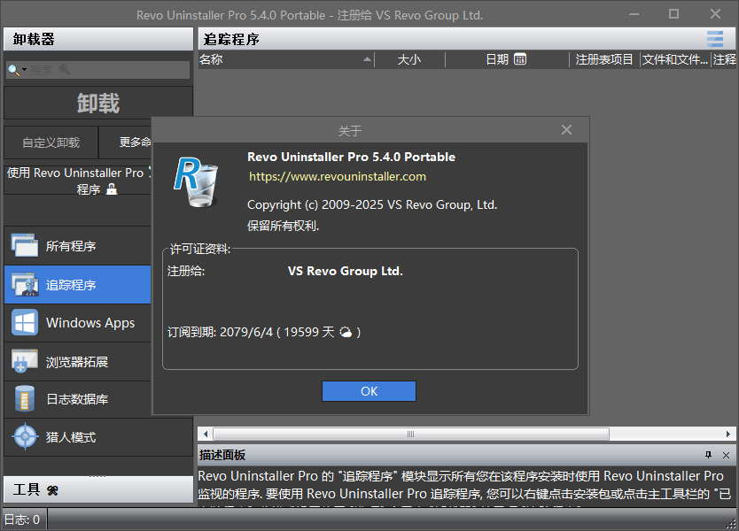Click the lock icon below 使用 Revo Uninstaller Pro
Image resolution: width=739 pixels, height=531 pixels.
pos(112,189)
